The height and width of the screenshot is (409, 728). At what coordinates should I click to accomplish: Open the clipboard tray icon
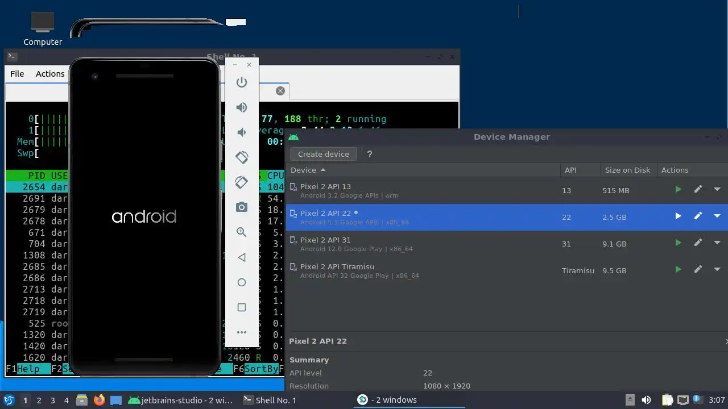point(667,400)
